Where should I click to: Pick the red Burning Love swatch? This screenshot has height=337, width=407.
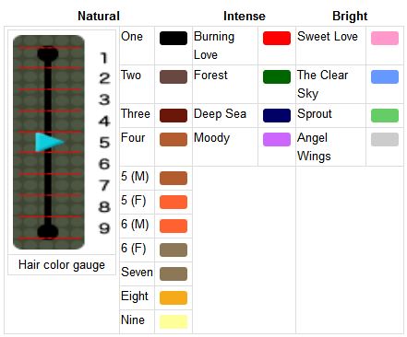pos(277,39)
